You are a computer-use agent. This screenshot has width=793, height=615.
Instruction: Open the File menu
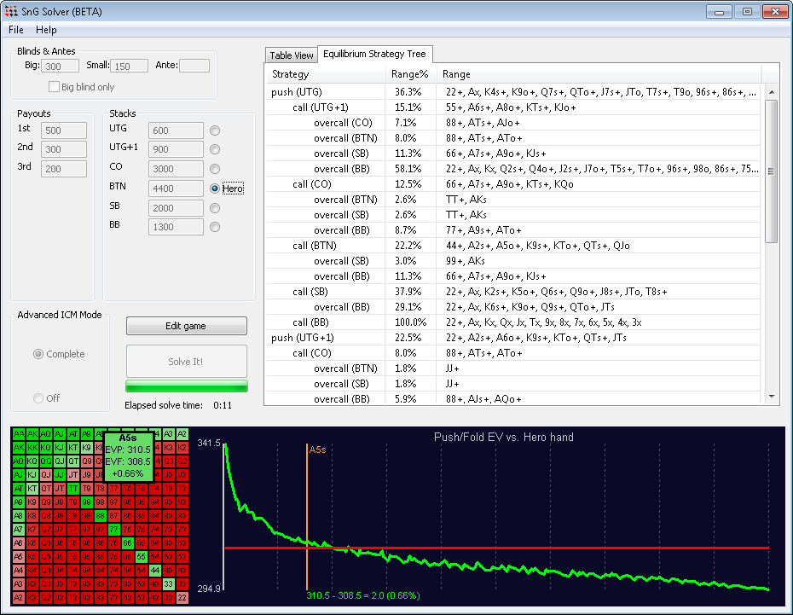(16, 30)
